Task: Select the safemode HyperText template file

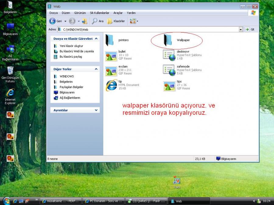Action: point(169,70)
